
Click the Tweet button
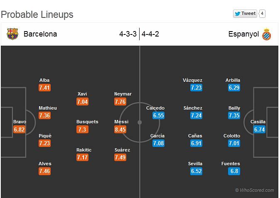[245, 14]
